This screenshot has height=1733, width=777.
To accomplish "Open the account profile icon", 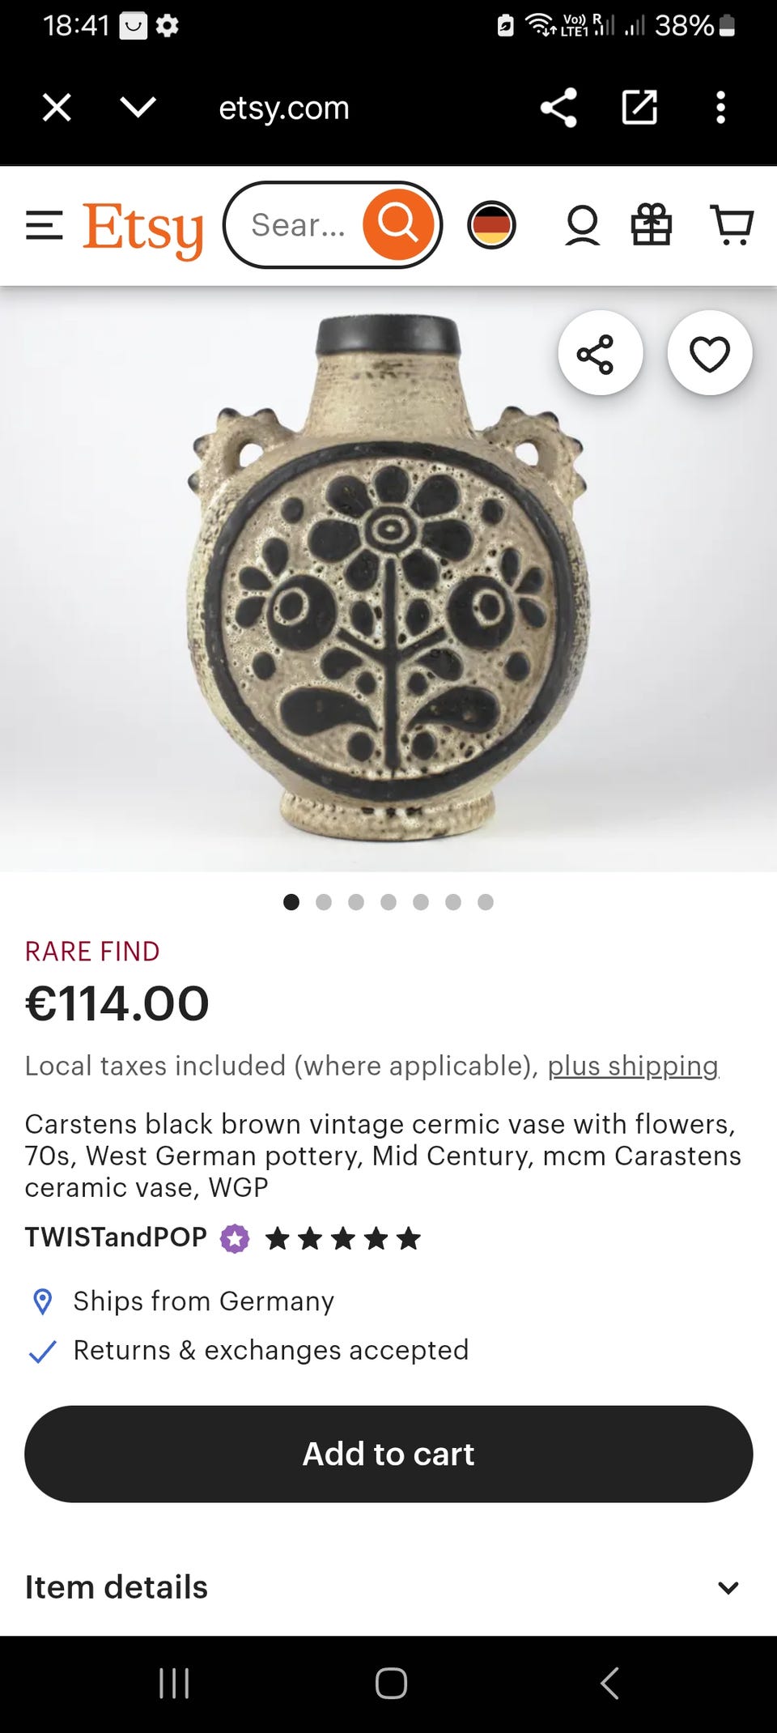I will point(582,224).
